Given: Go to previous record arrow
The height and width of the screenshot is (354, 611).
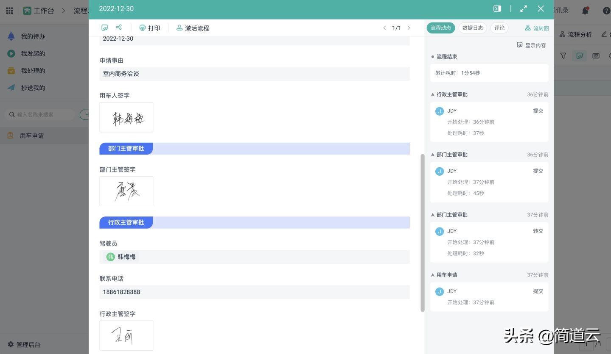Looking at the screenshot, I should pyautogui.click(x=384, y=28).
